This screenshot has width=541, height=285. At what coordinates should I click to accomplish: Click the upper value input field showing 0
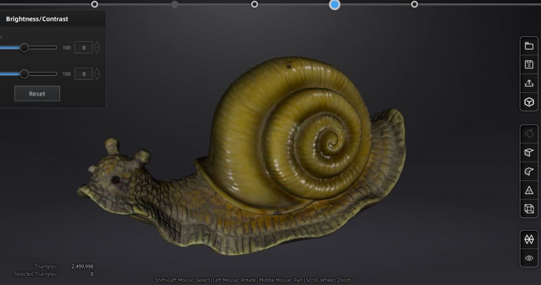(83, 47)
